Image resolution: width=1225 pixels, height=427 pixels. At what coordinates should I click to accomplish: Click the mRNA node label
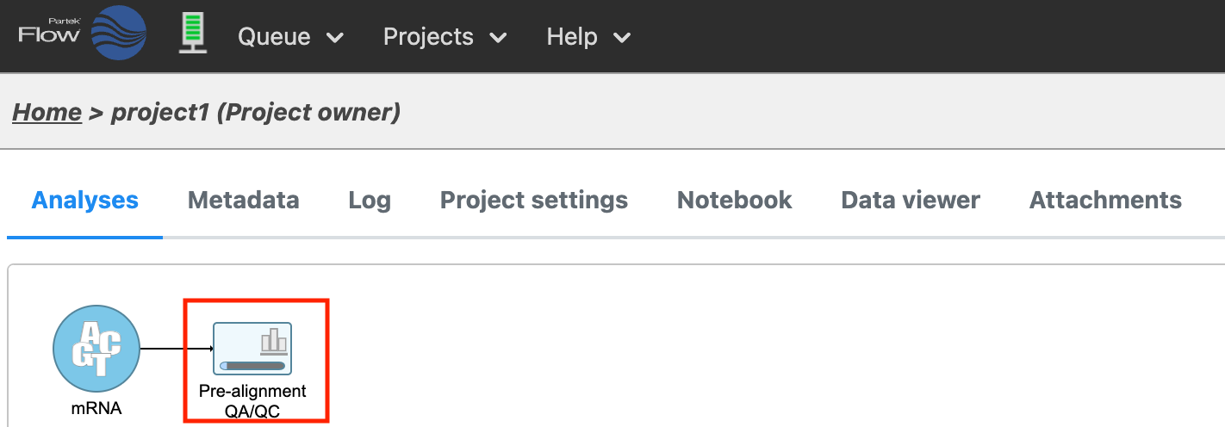coord(96,408)
